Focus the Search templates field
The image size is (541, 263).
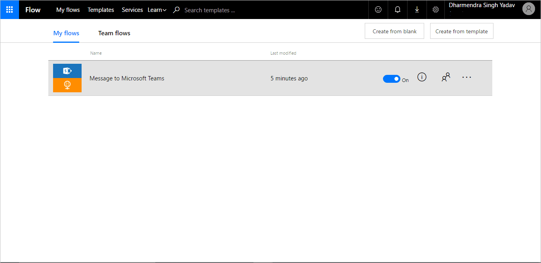tap(210, 10)
